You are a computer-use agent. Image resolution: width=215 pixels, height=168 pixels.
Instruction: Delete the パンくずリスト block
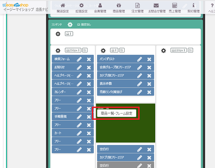coord(149,59)
